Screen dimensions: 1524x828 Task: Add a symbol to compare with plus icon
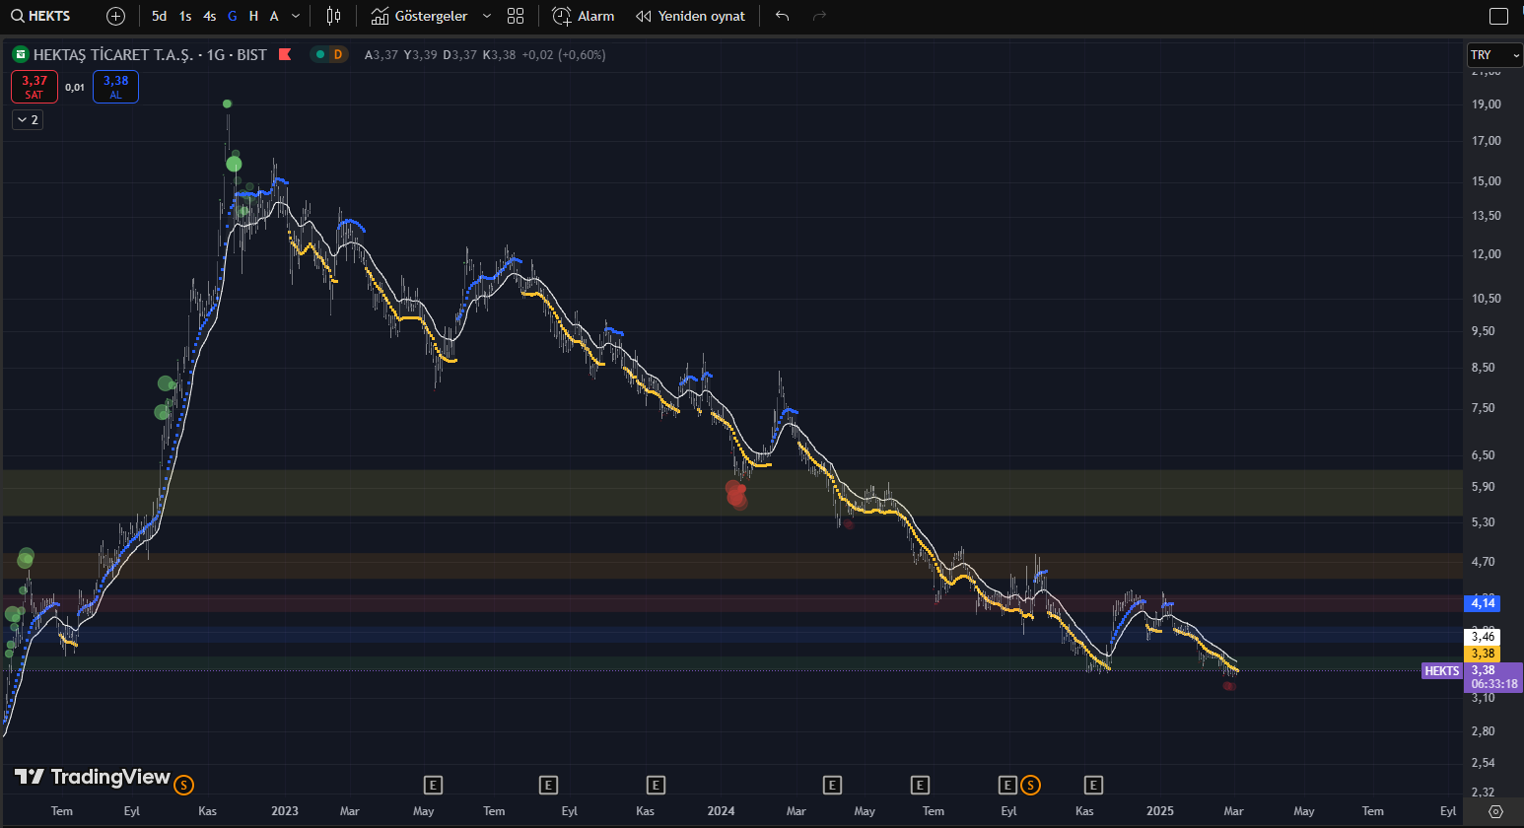pos(115,16)
